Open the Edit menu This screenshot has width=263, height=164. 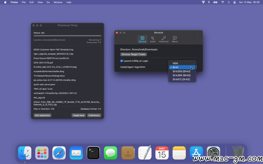click(x=32, y=2)
